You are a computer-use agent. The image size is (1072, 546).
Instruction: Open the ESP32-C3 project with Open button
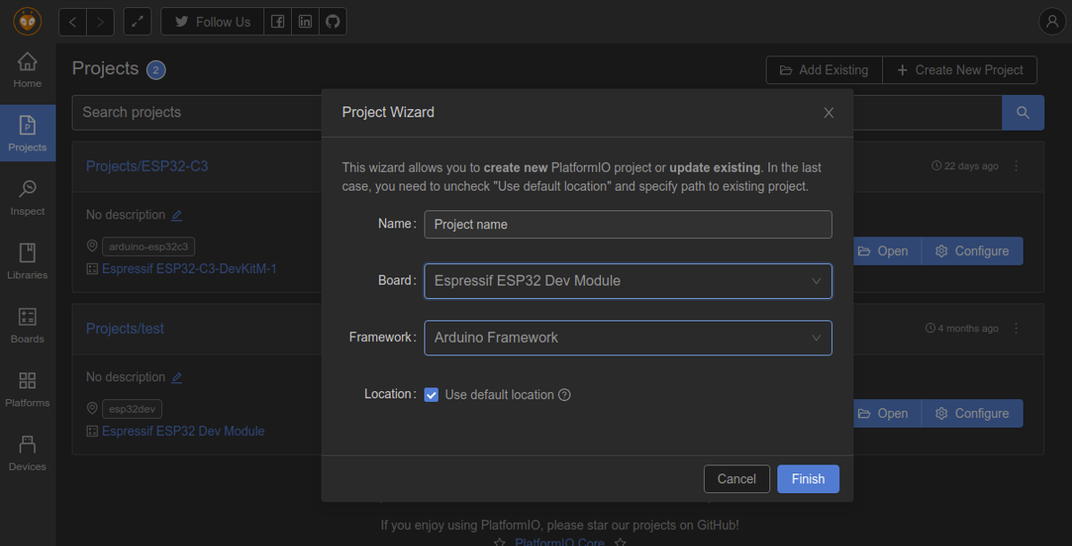[x=887, y=251]
